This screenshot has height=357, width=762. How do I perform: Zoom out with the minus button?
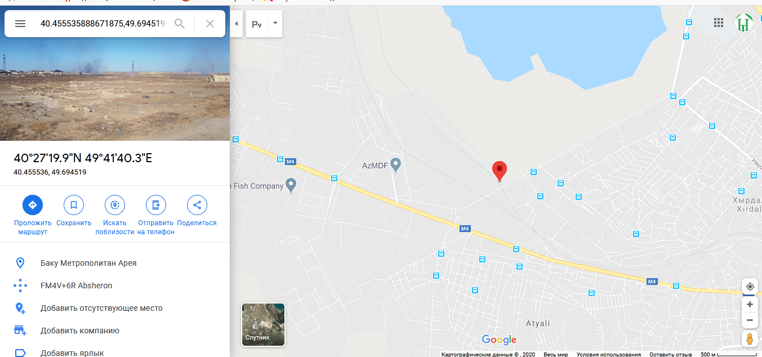[x=750, y=320]
